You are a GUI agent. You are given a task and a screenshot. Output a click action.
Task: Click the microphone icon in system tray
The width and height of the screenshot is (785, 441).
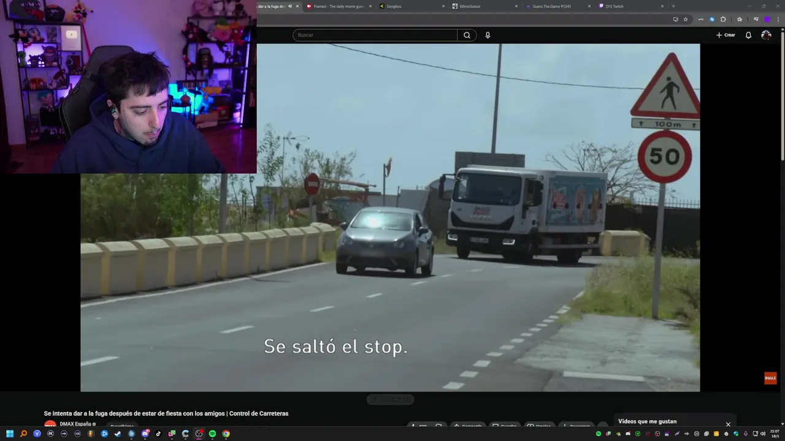coord(746,434)
